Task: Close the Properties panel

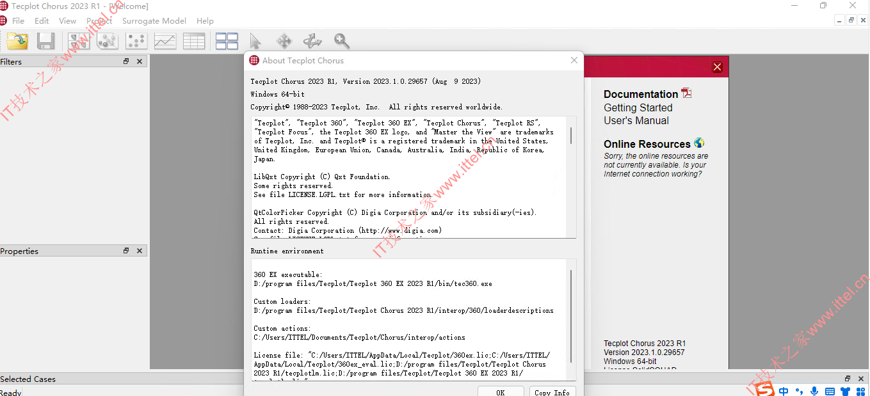Action: tap(140, 251)
